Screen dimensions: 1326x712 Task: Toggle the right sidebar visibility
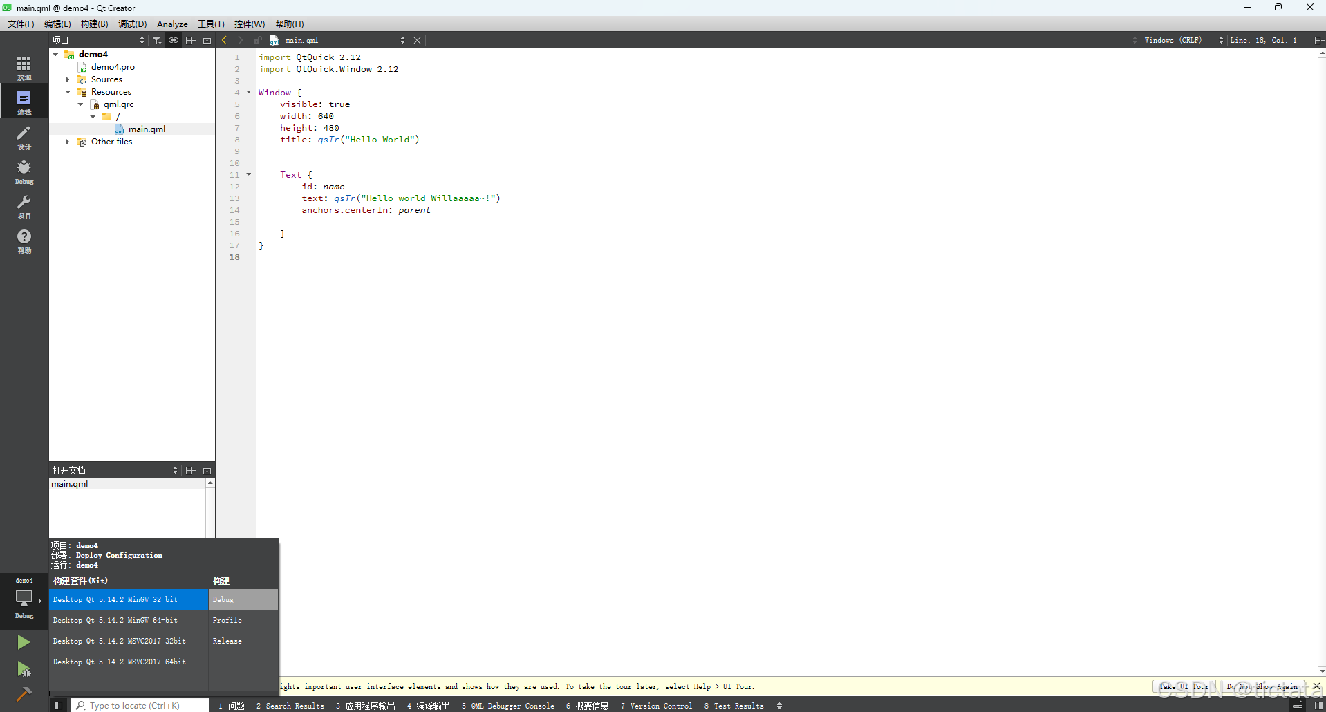coord(1318,705)
